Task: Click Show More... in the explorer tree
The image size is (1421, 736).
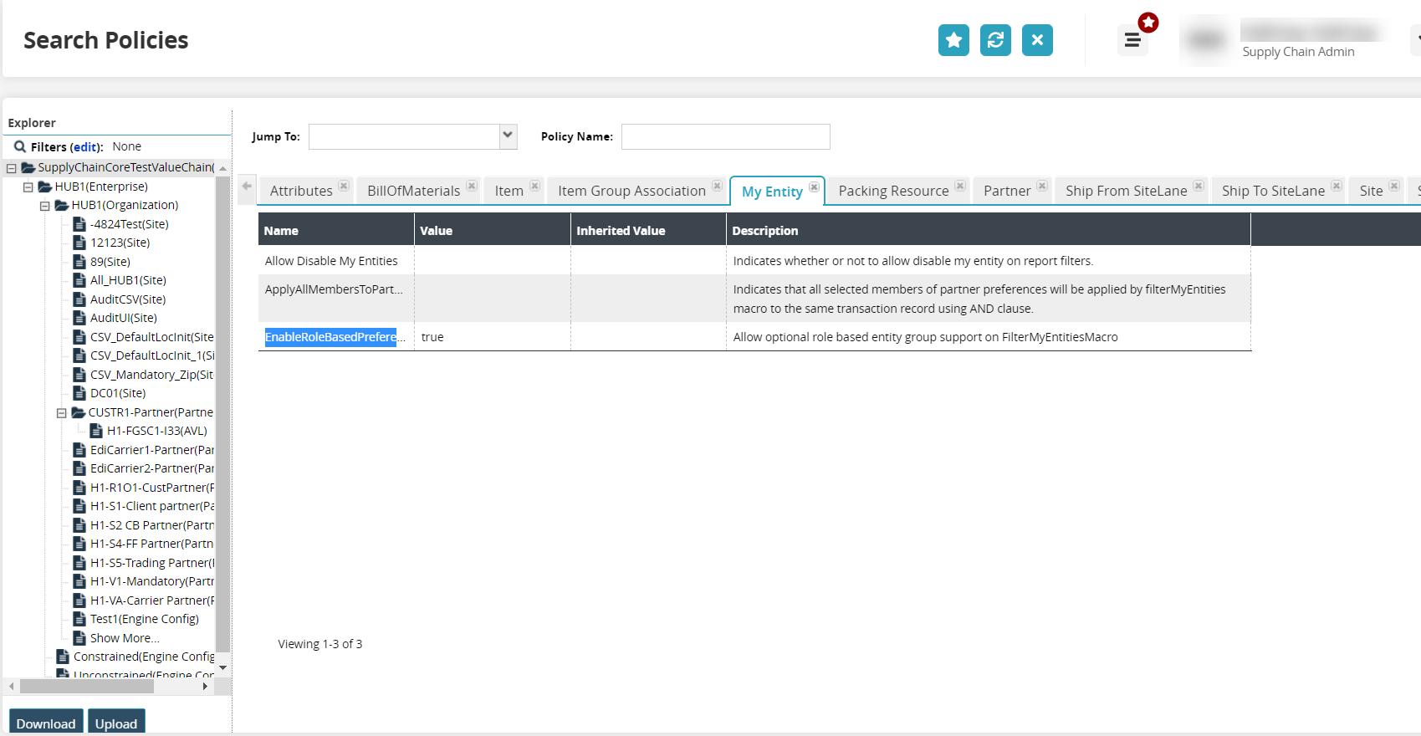Action: click(125, 638)
